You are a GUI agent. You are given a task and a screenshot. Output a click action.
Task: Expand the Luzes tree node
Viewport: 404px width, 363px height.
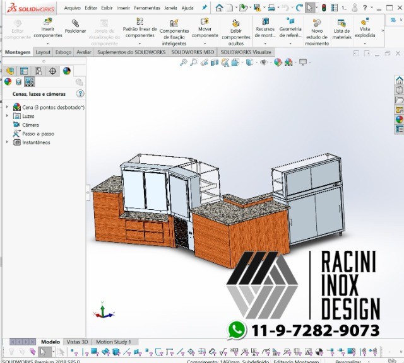7,116
